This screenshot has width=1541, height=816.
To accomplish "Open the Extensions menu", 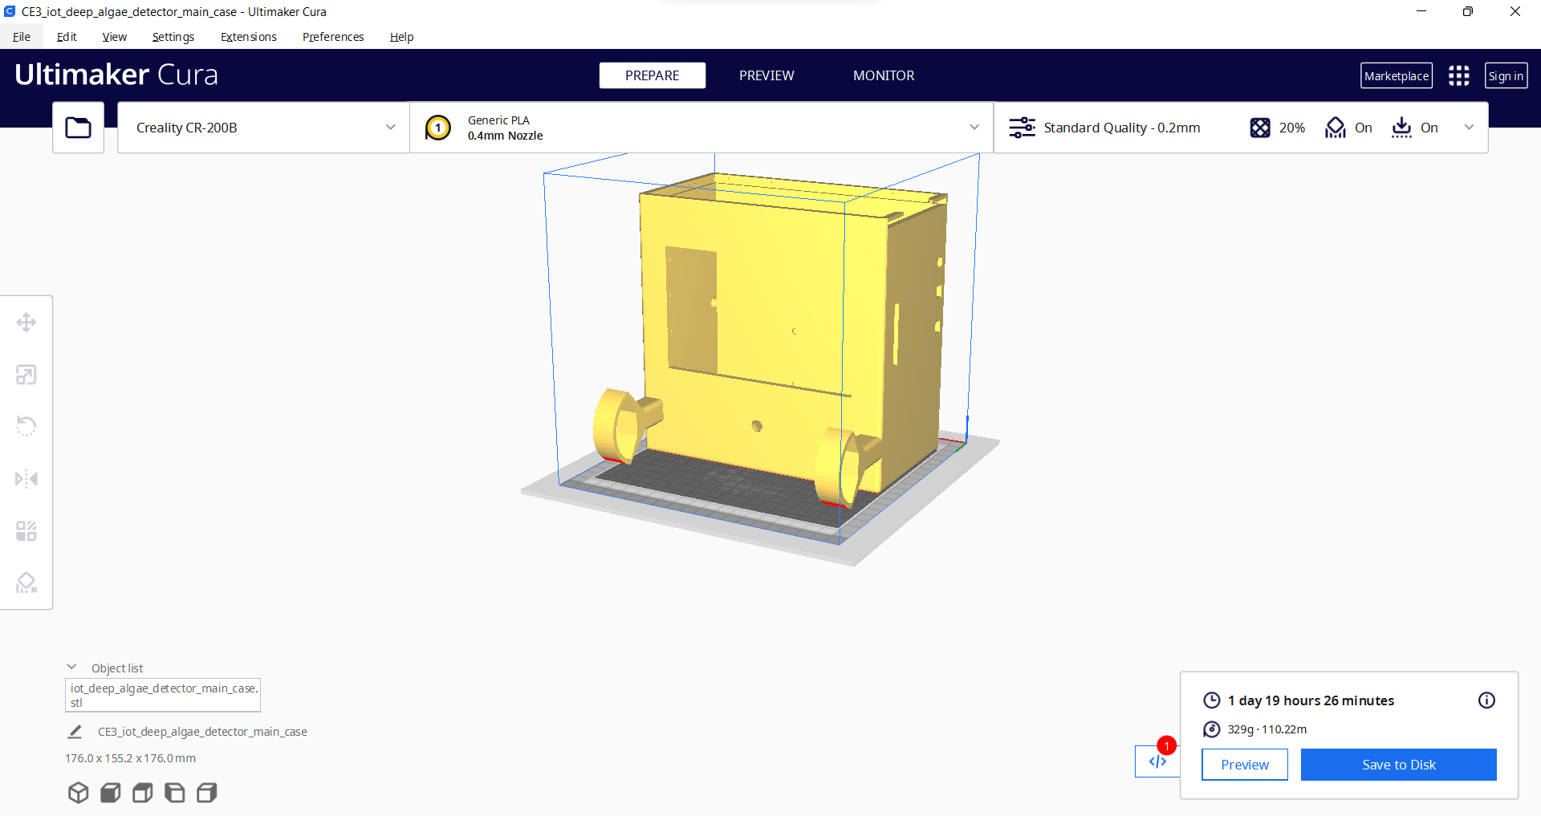I will coord(249,37).
